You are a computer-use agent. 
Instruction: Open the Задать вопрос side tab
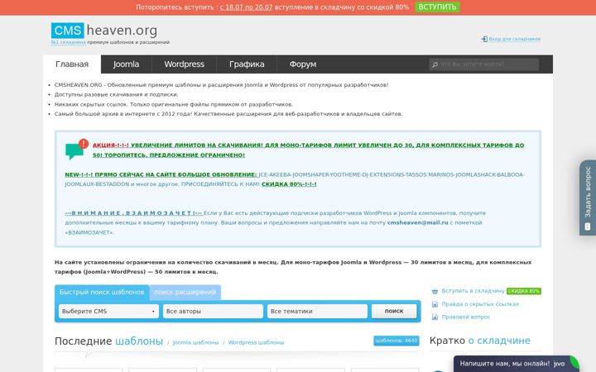click(588, 198)
